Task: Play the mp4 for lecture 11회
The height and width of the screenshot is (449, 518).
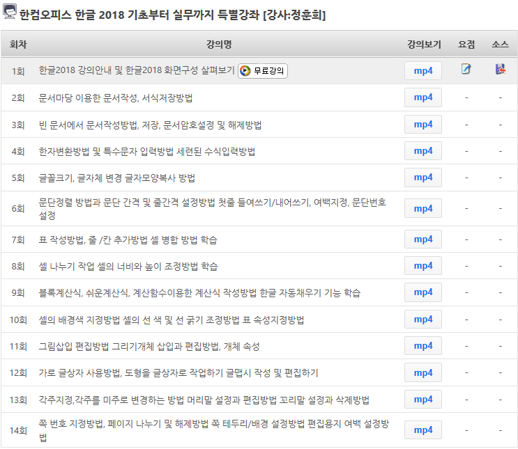Action: coord(423,346)
